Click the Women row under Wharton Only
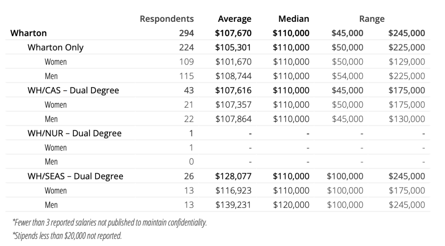Viewport: 445px width, 246px height. tap(56, 62)
